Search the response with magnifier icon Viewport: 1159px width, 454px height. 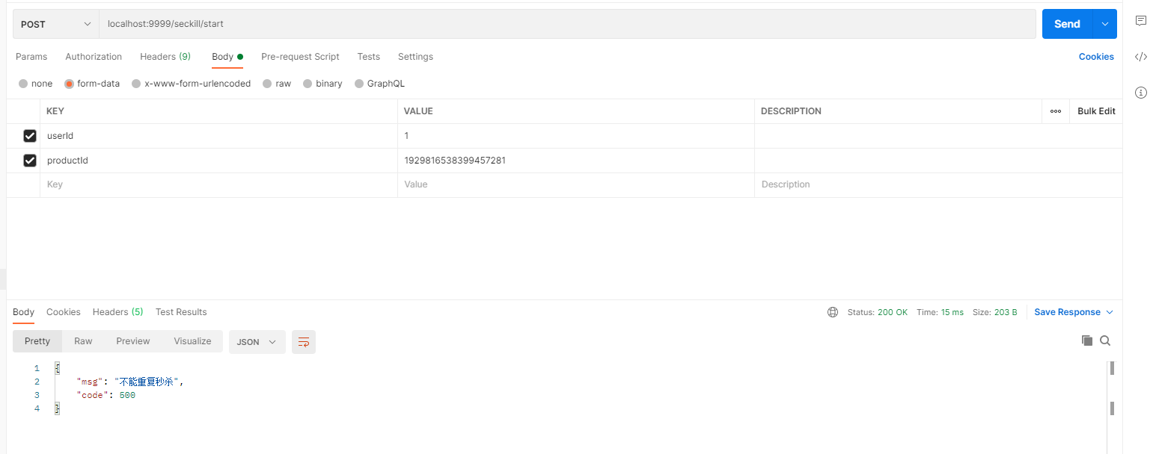(x=1105, y=340)
